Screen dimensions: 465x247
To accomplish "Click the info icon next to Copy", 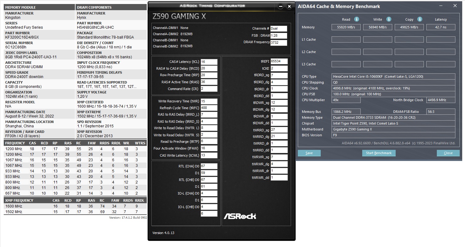I will 420,19.
